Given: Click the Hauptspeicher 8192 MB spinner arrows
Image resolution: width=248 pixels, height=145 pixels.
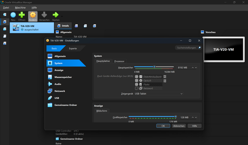Looking at the screenshot, I should tap(194, 67).
